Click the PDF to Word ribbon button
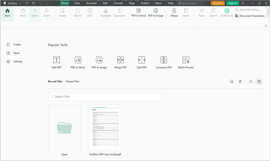Viewport: 270px width, 161px height. [138, 13]
